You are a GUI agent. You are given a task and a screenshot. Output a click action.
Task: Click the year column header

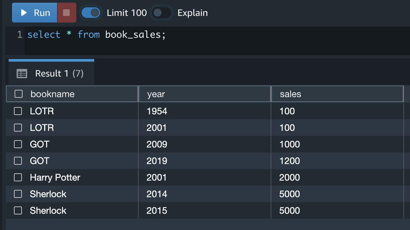pos(156,94)
